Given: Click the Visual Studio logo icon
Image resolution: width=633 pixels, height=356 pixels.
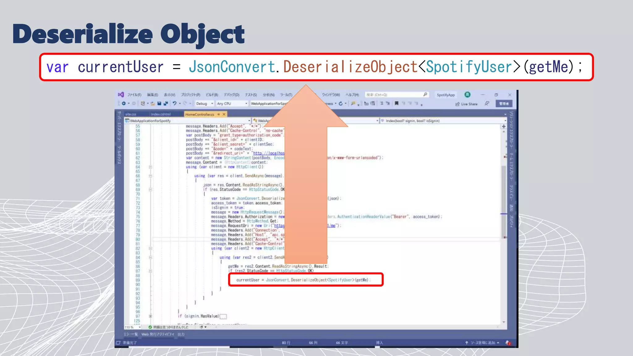Looking at the screenshot, I should 121,94.
